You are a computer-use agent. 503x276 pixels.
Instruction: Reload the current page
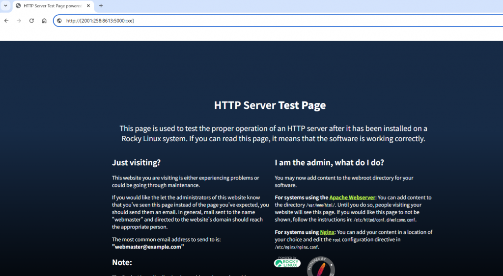coord(31,21)
